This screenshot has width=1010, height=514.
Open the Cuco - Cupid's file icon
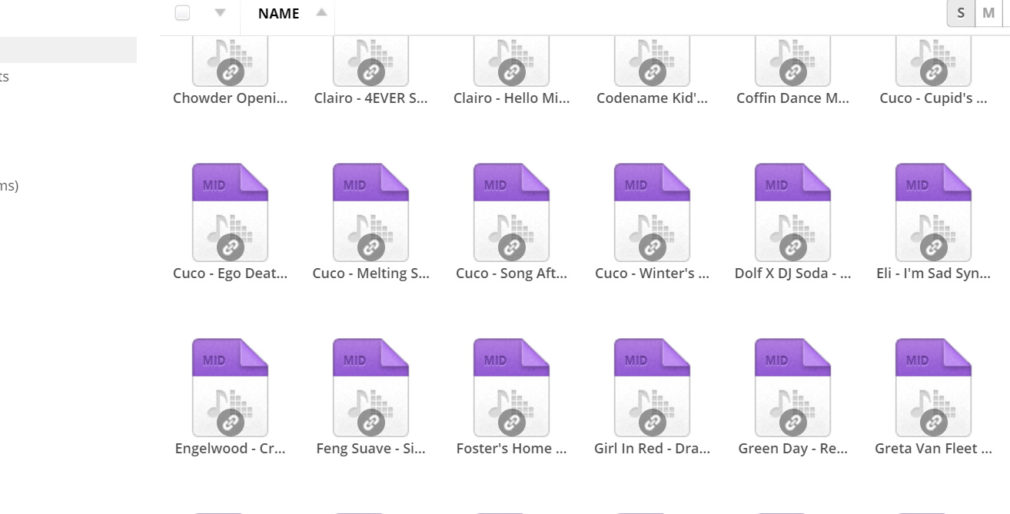pos(933,61)
